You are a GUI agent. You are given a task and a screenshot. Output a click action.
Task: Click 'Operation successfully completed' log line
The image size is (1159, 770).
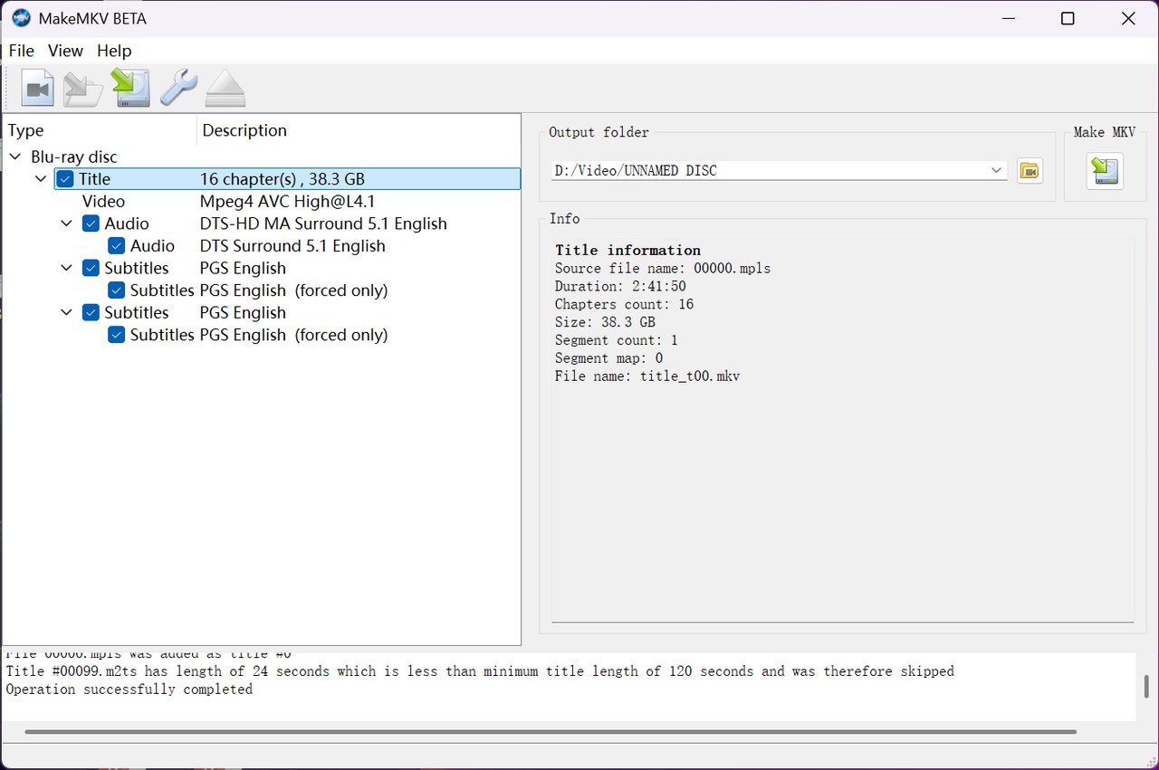click(129, 689)
